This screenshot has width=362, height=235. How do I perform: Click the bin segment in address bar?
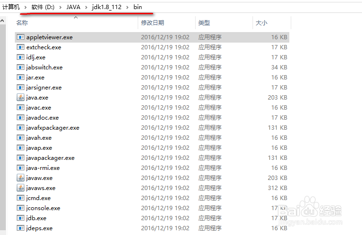(x=138, y=7)
